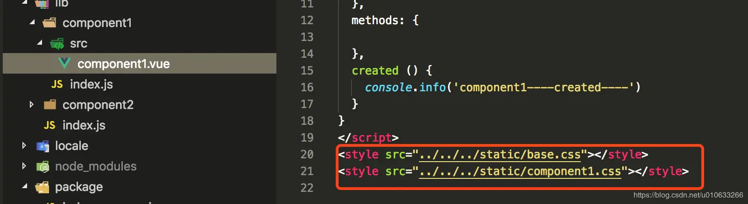Viewport: 748px width, 204px height.
Task: Click the package folder icon
Action: coord(42,187)
